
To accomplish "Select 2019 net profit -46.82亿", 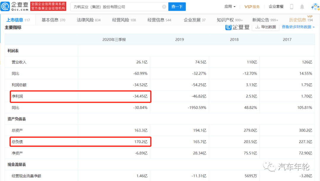I will tap(199, 96).
